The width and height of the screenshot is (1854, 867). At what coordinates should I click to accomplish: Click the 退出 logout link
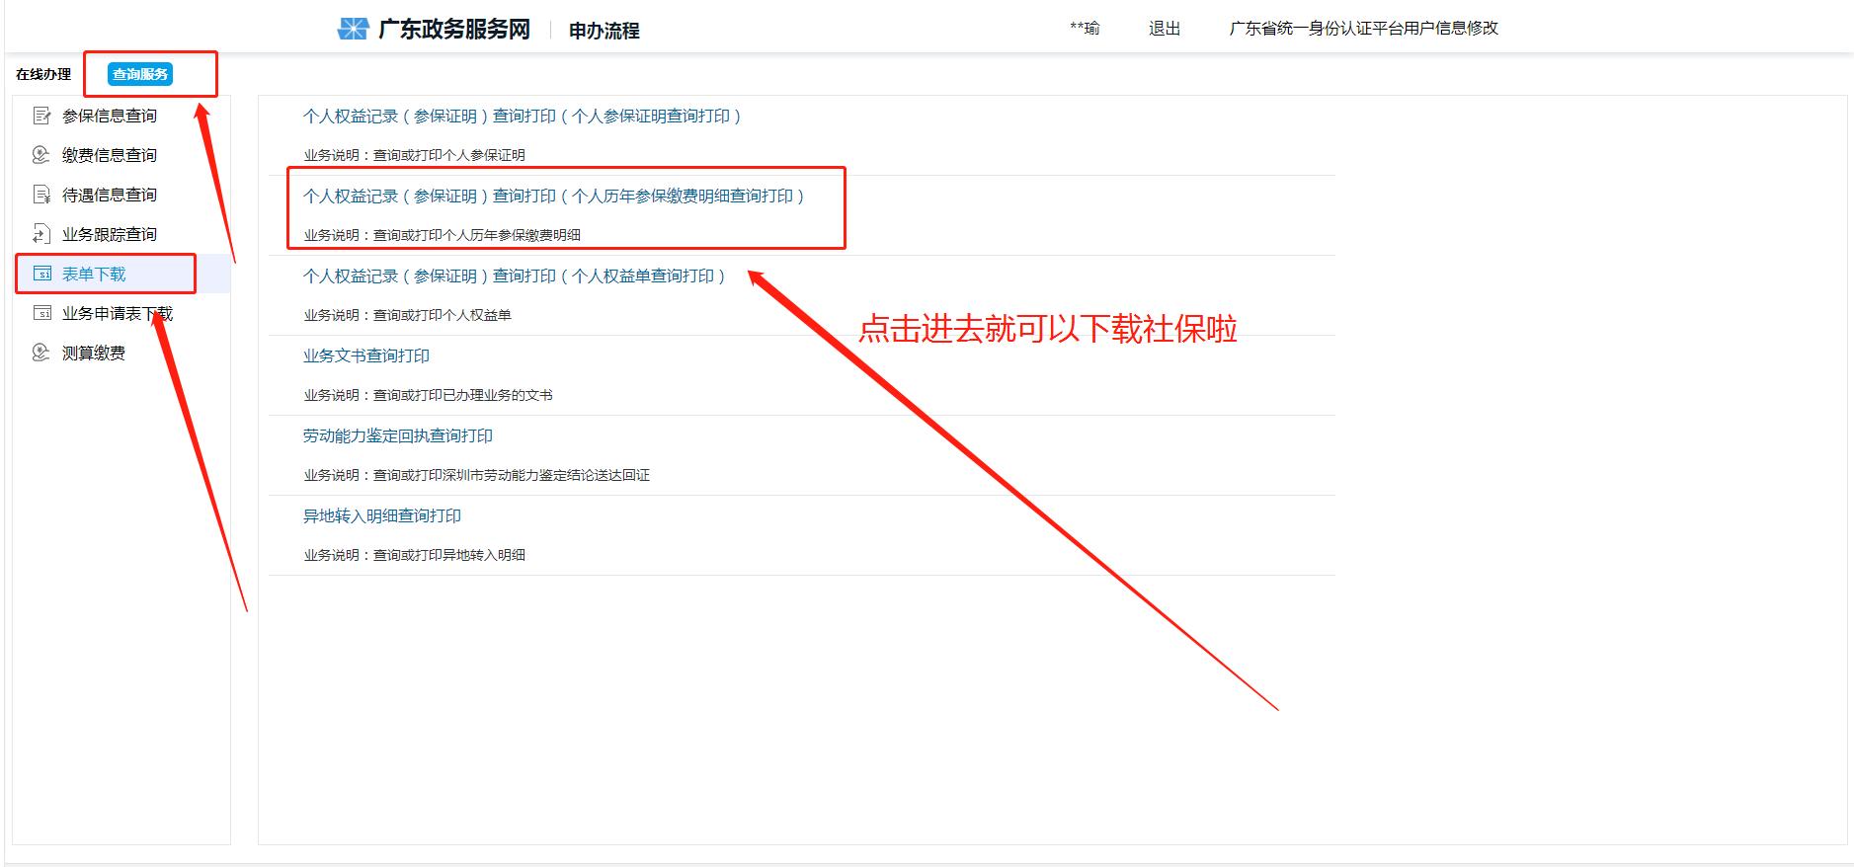pyautogui.click(x=1165, y=29)
